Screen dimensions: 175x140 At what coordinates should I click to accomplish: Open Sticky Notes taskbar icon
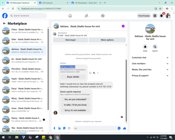(43, 137)
